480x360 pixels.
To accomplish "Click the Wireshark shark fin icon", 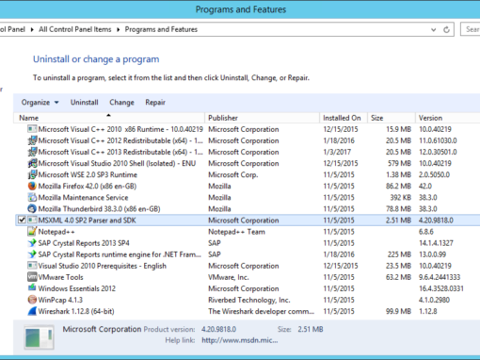I will pos(32,311).
